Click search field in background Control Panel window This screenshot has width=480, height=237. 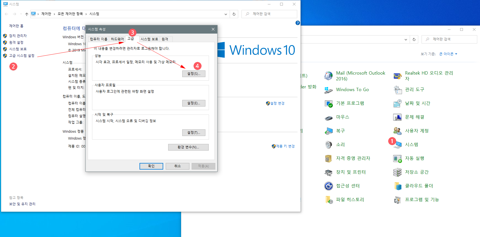(449, 39)
